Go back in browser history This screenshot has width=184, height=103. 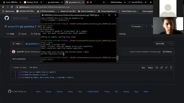3,7
